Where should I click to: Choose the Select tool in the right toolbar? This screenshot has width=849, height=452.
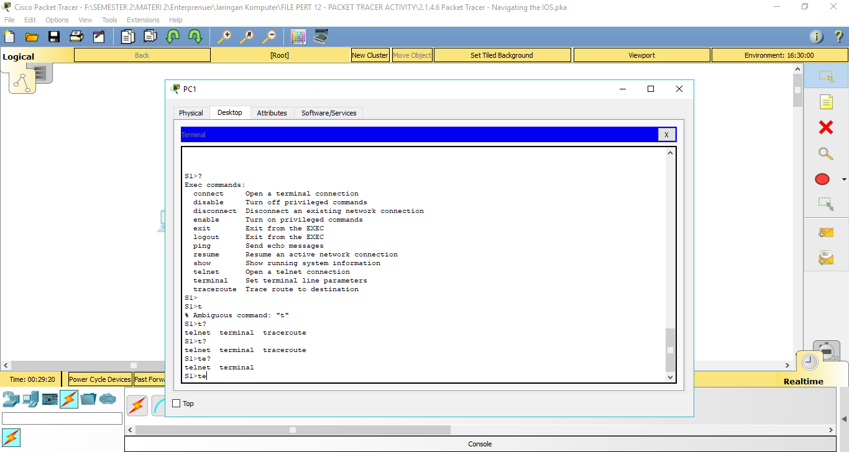tap(826, 76)
